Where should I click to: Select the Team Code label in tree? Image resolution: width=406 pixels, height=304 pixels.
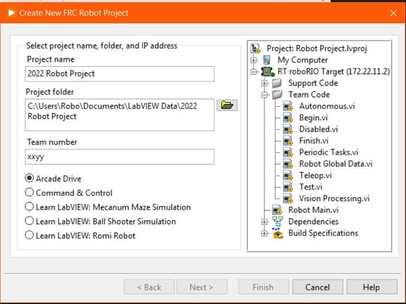pos(309,94)
